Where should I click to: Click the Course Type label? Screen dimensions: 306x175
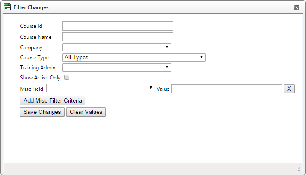pyautogui.click(x=34, y=58)
